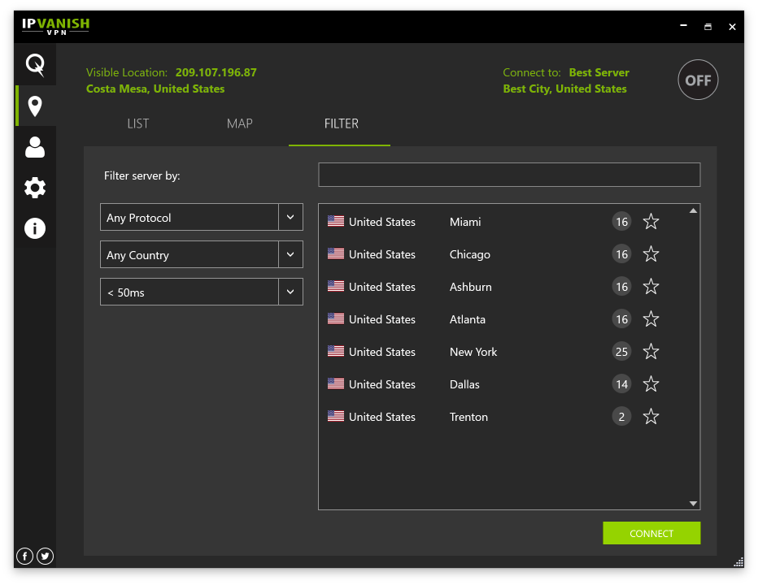Select the Atlanta server row
This screenshot has width=758, height=585.
pos(503,318)
